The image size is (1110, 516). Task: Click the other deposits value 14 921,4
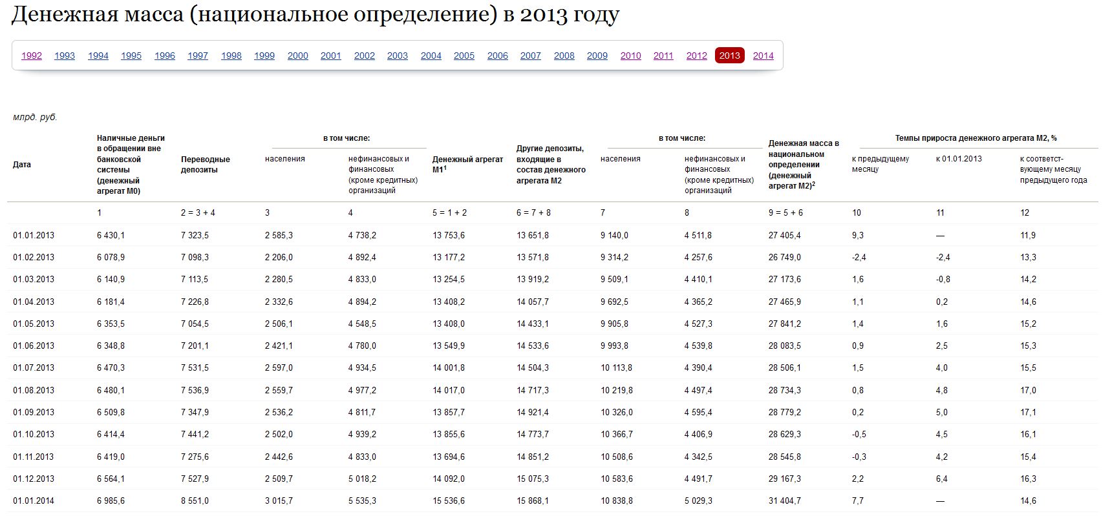(533, 412)
